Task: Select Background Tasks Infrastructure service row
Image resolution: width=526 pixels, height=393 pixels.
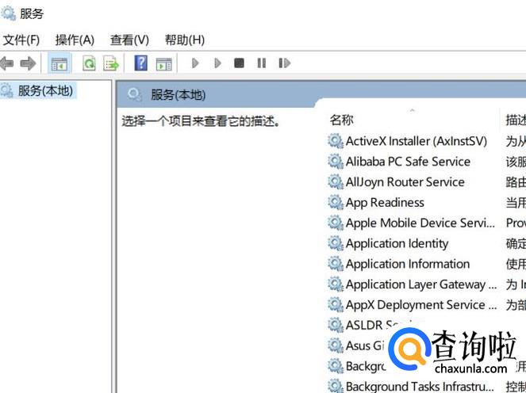Action: pyautogui.click(x=420, y=387)
